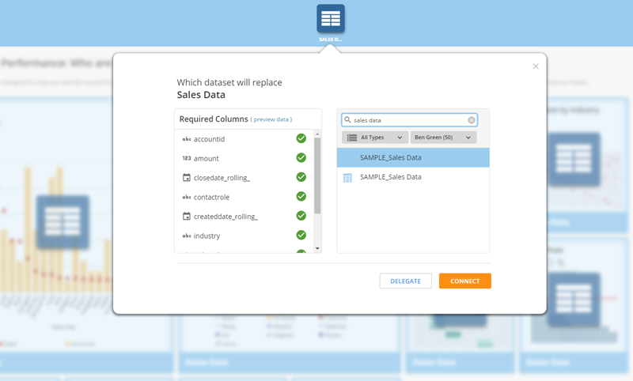Click the industry column row
Viewport: 633px width, 381px height.
point(244,236)
